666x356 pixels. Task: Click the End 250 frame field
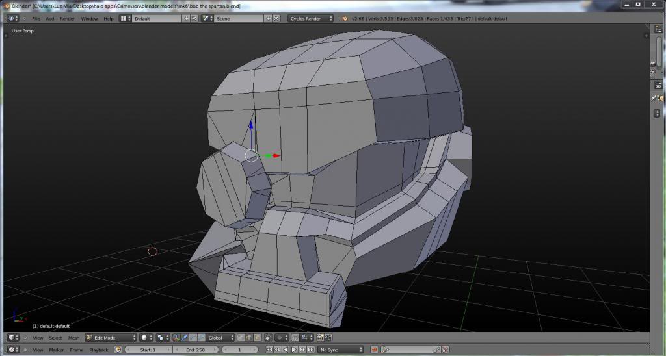click(x=194, y=350)
